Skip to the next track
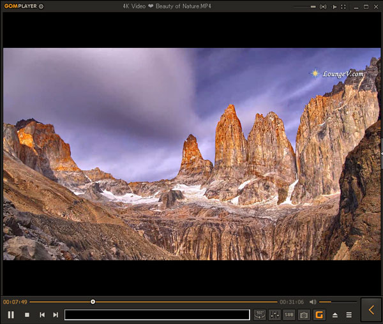Viewport: 383px width, 324px height. [56, 314]
